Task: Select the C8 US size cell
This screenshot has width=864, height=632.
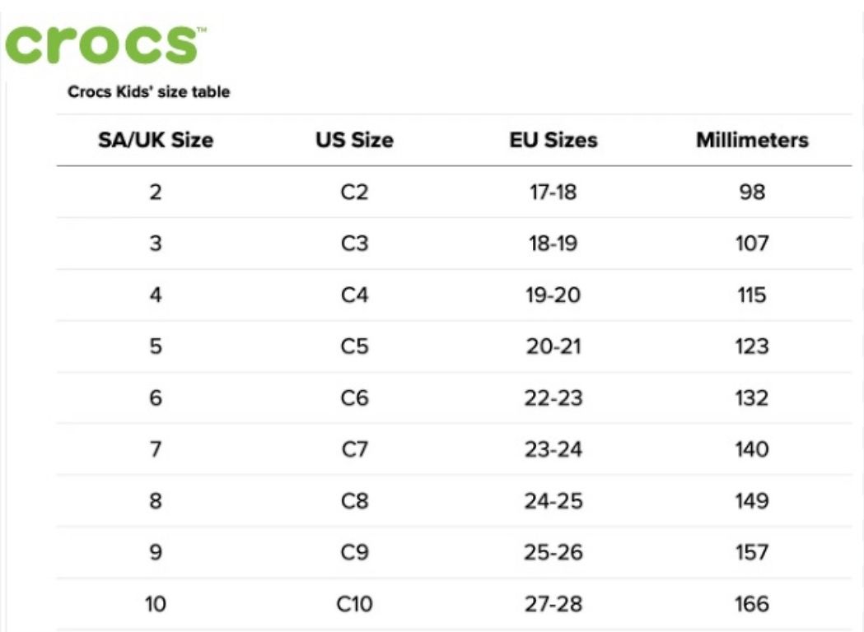Action: pos(354,501)
